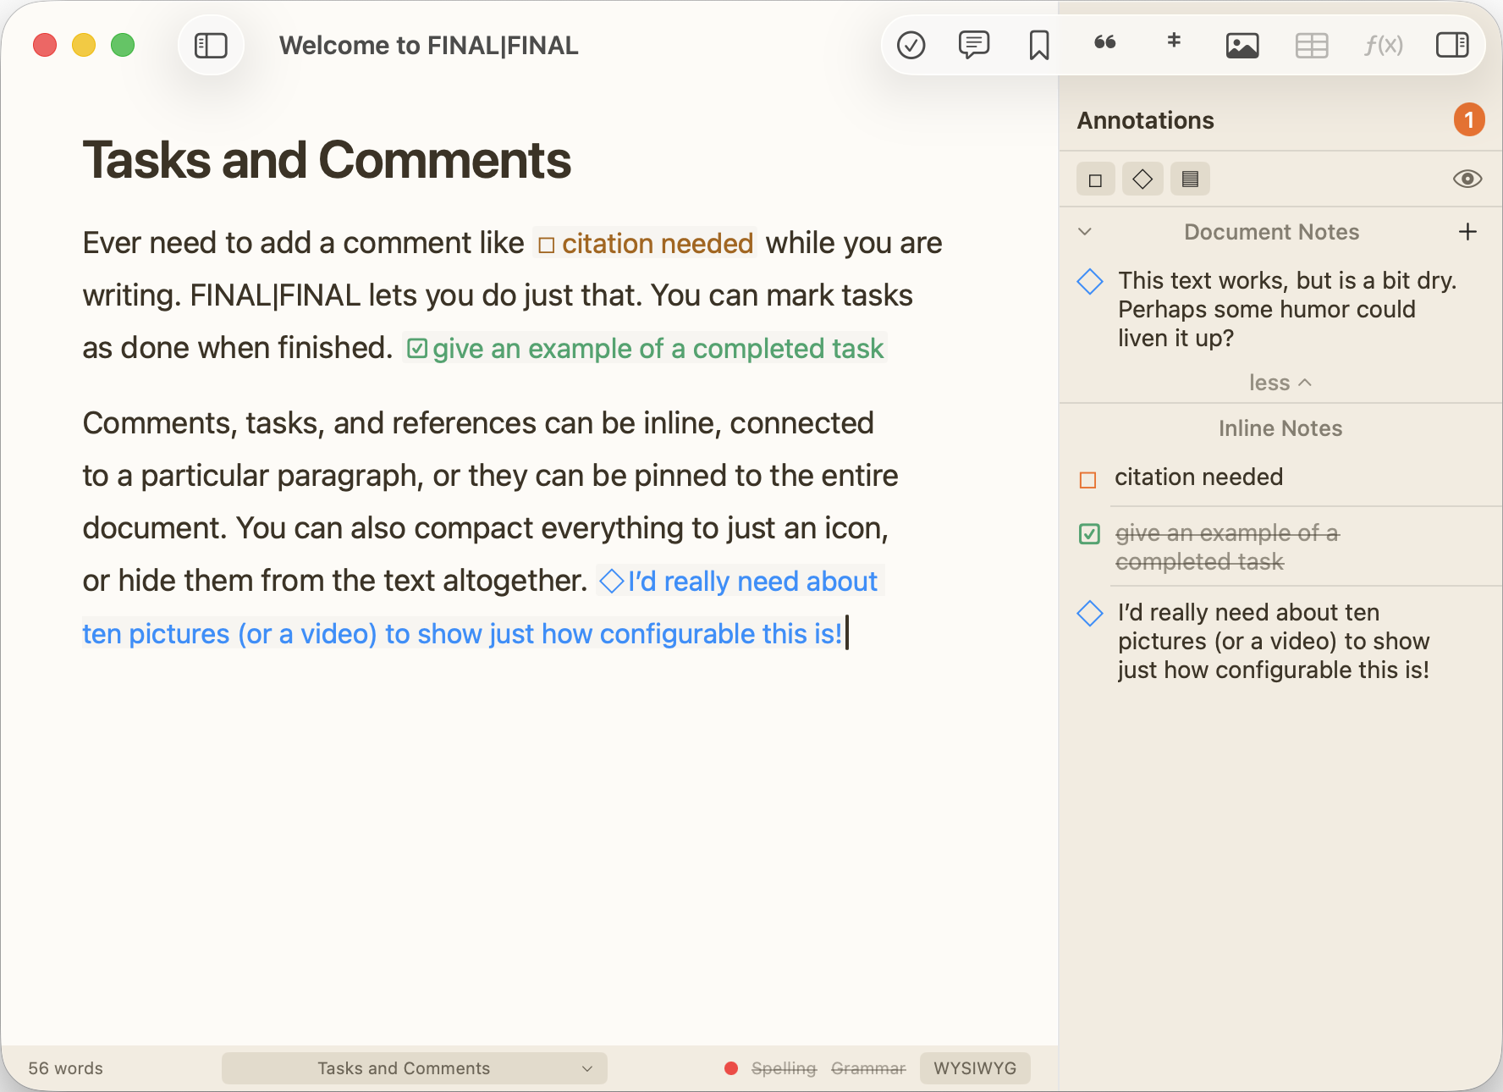Zoom window with green button
This screenshot has height=1092, width=1503.
(123, 45)
